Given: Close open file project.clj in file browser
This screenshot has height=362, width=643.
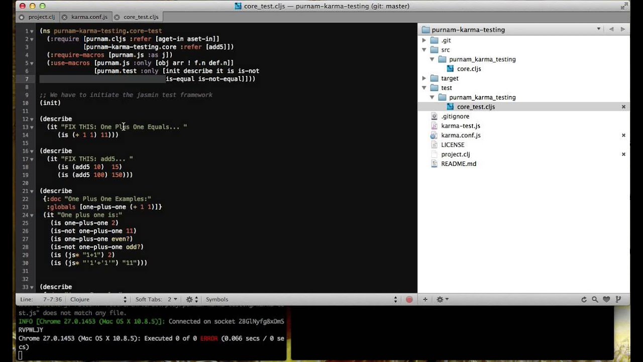Looking at the screenshot, I should point(623,154).
